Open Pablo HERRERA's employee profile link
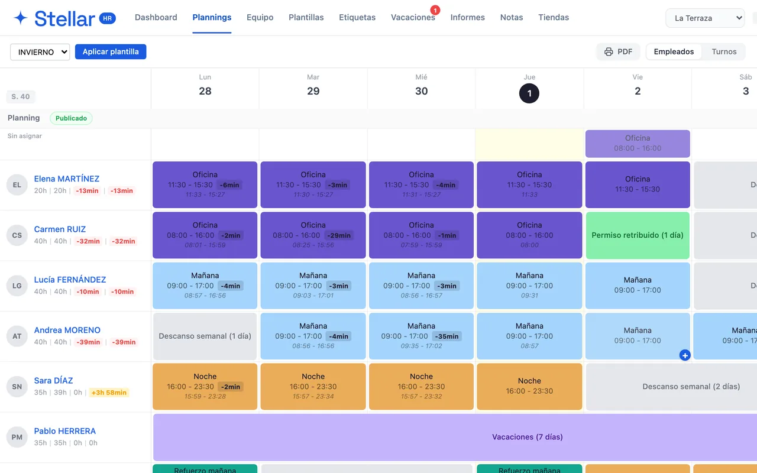This screenshot has height=473, width=757. coord(65,432)
